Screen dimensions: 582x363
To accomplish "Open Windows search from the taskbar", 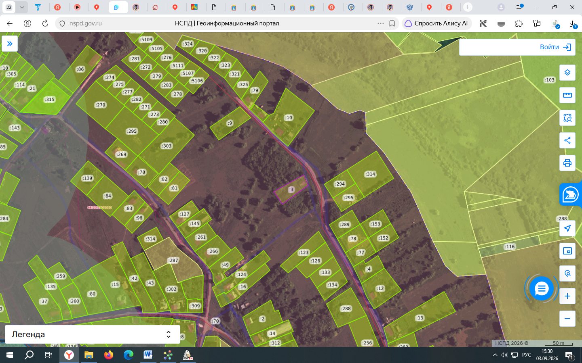I will point(29,355).
